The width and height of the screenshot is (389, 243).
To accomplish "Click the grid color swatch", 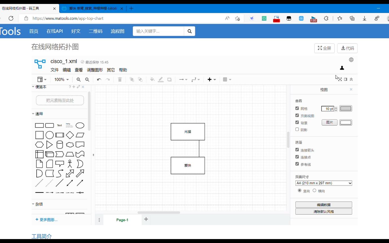I will [x=346, y=108].
